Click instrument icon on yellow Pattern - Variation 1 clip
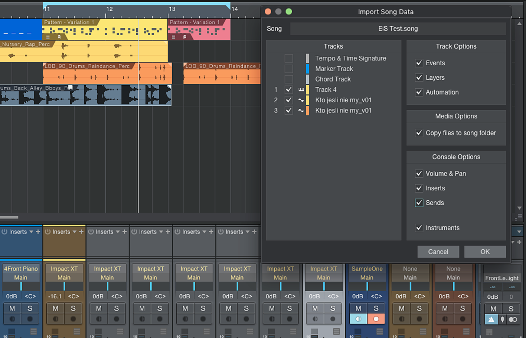Screen dimensions: 526x338 click(59, 37)
